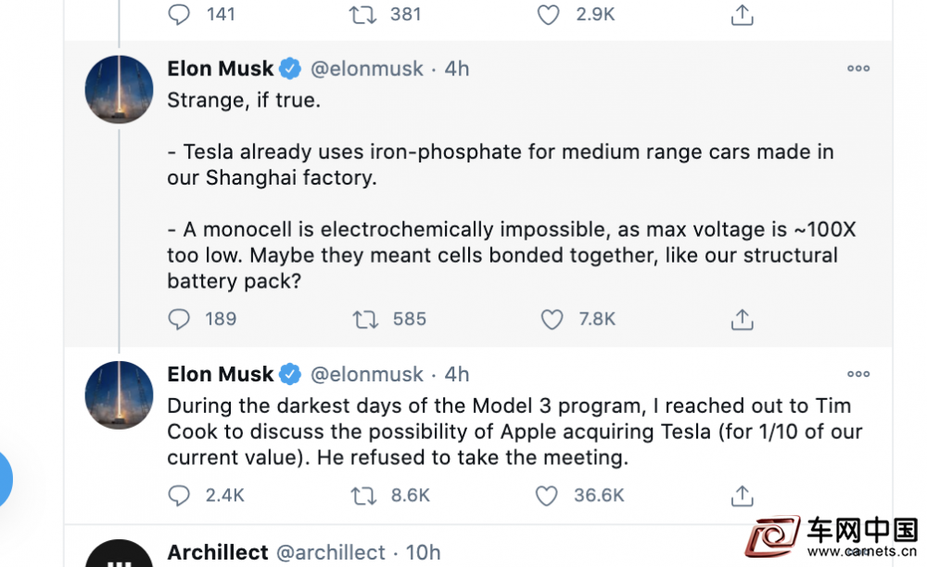Retweet the tweet with 8.6K retweets

point(363,496)
